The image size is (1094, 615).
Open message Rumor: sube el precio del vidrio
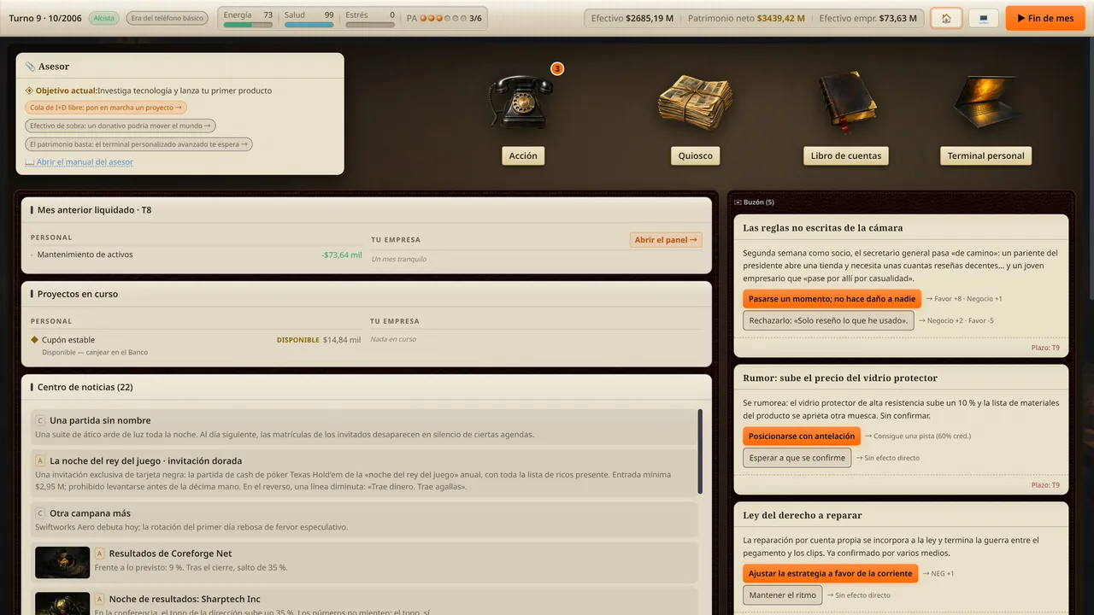(840, 378)
